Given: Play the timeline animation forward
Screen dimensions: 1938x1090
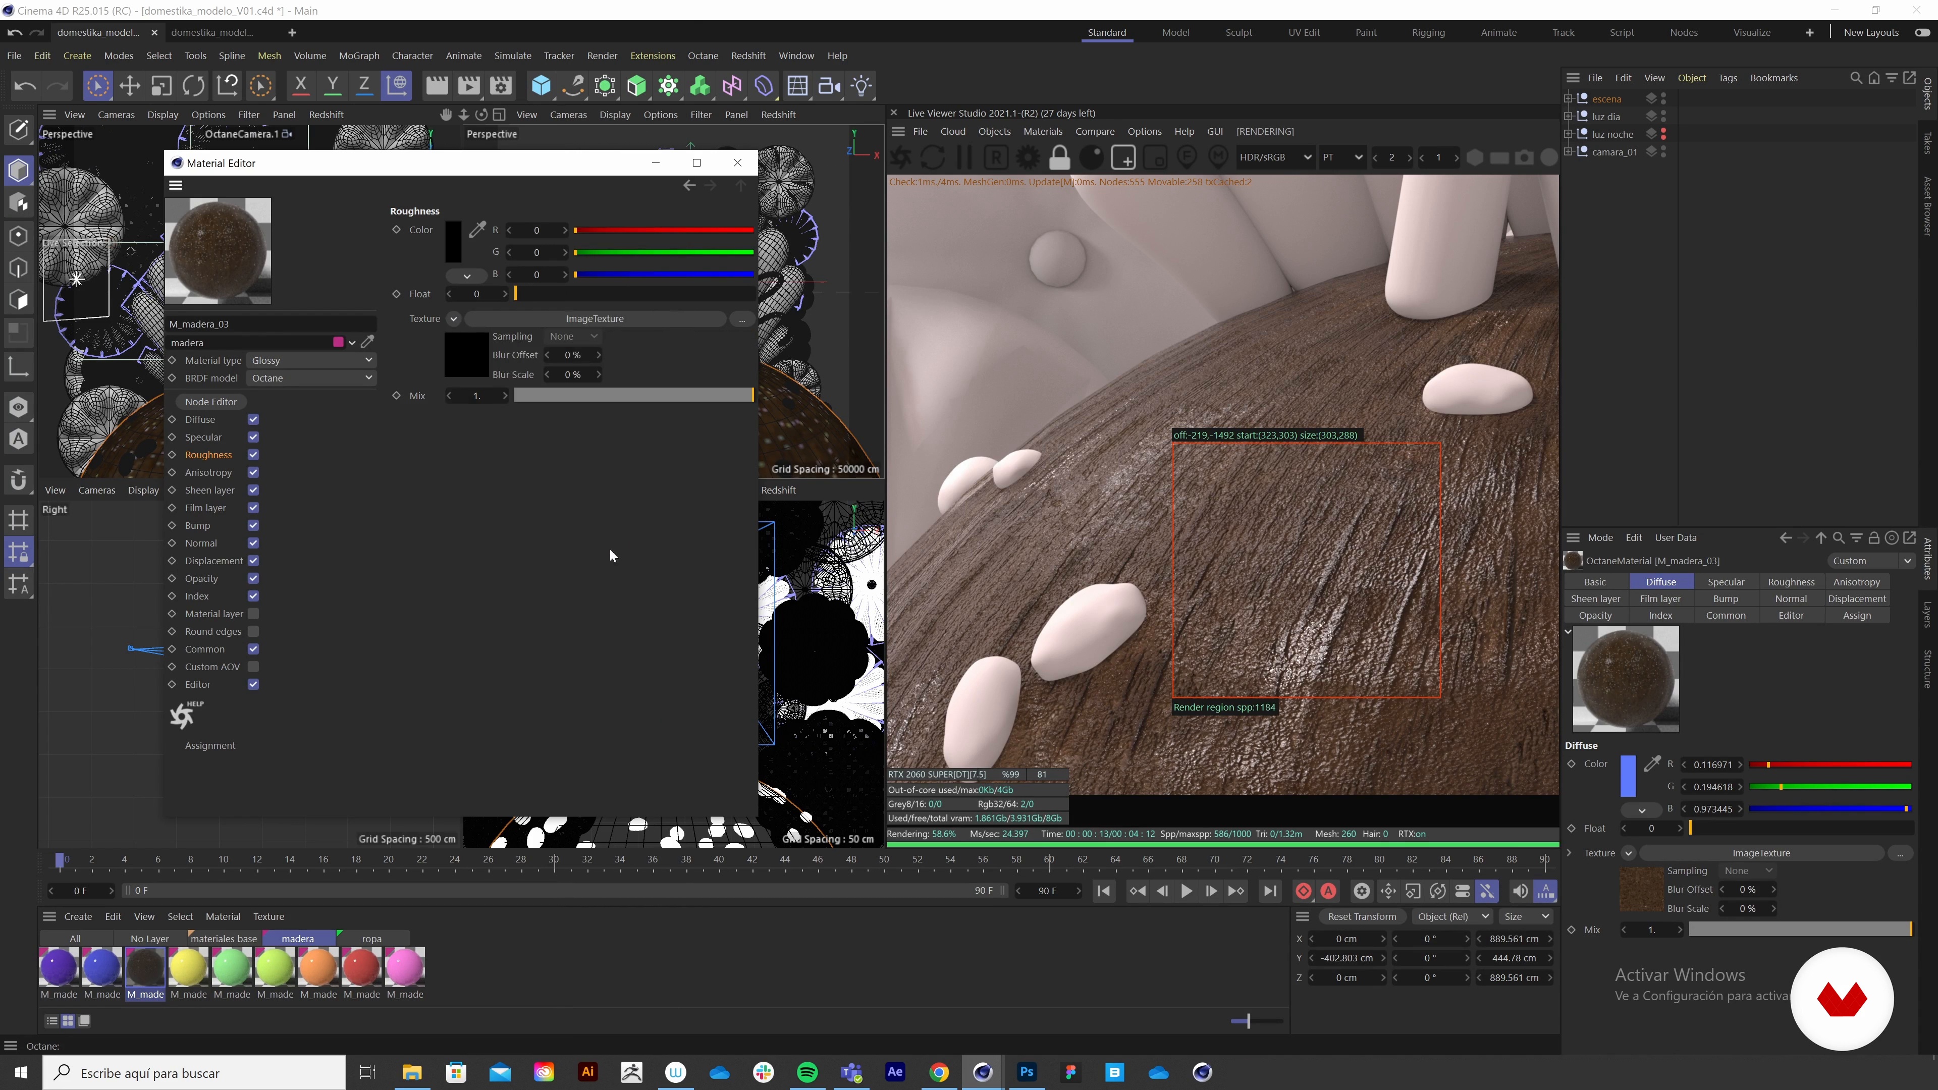Looking at the screenshot, I should click(x=1187, y=891).
